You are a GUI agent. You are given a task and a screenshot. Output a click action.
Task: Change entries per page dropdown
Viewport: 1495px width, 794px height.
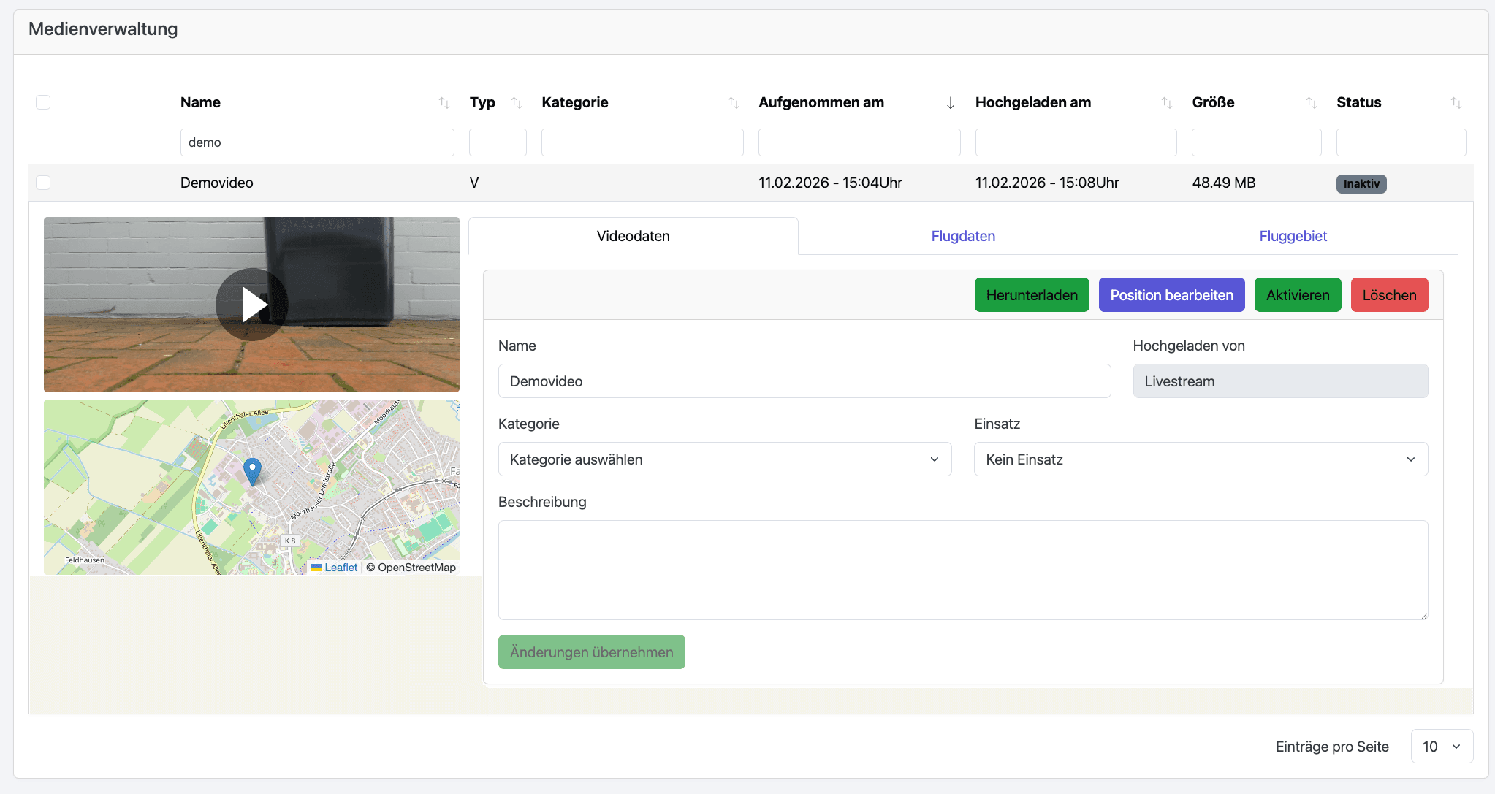coord(1441,747)
